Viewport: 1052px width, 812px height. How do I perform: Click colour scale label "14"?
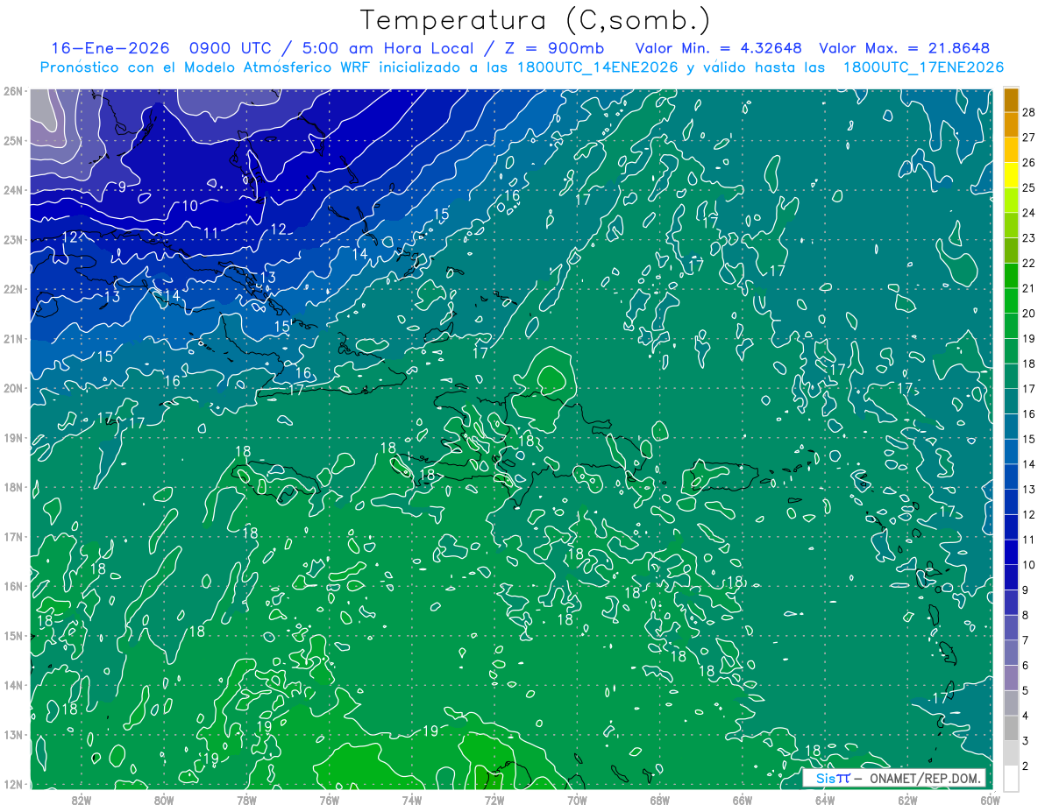tap(1029, 464)
